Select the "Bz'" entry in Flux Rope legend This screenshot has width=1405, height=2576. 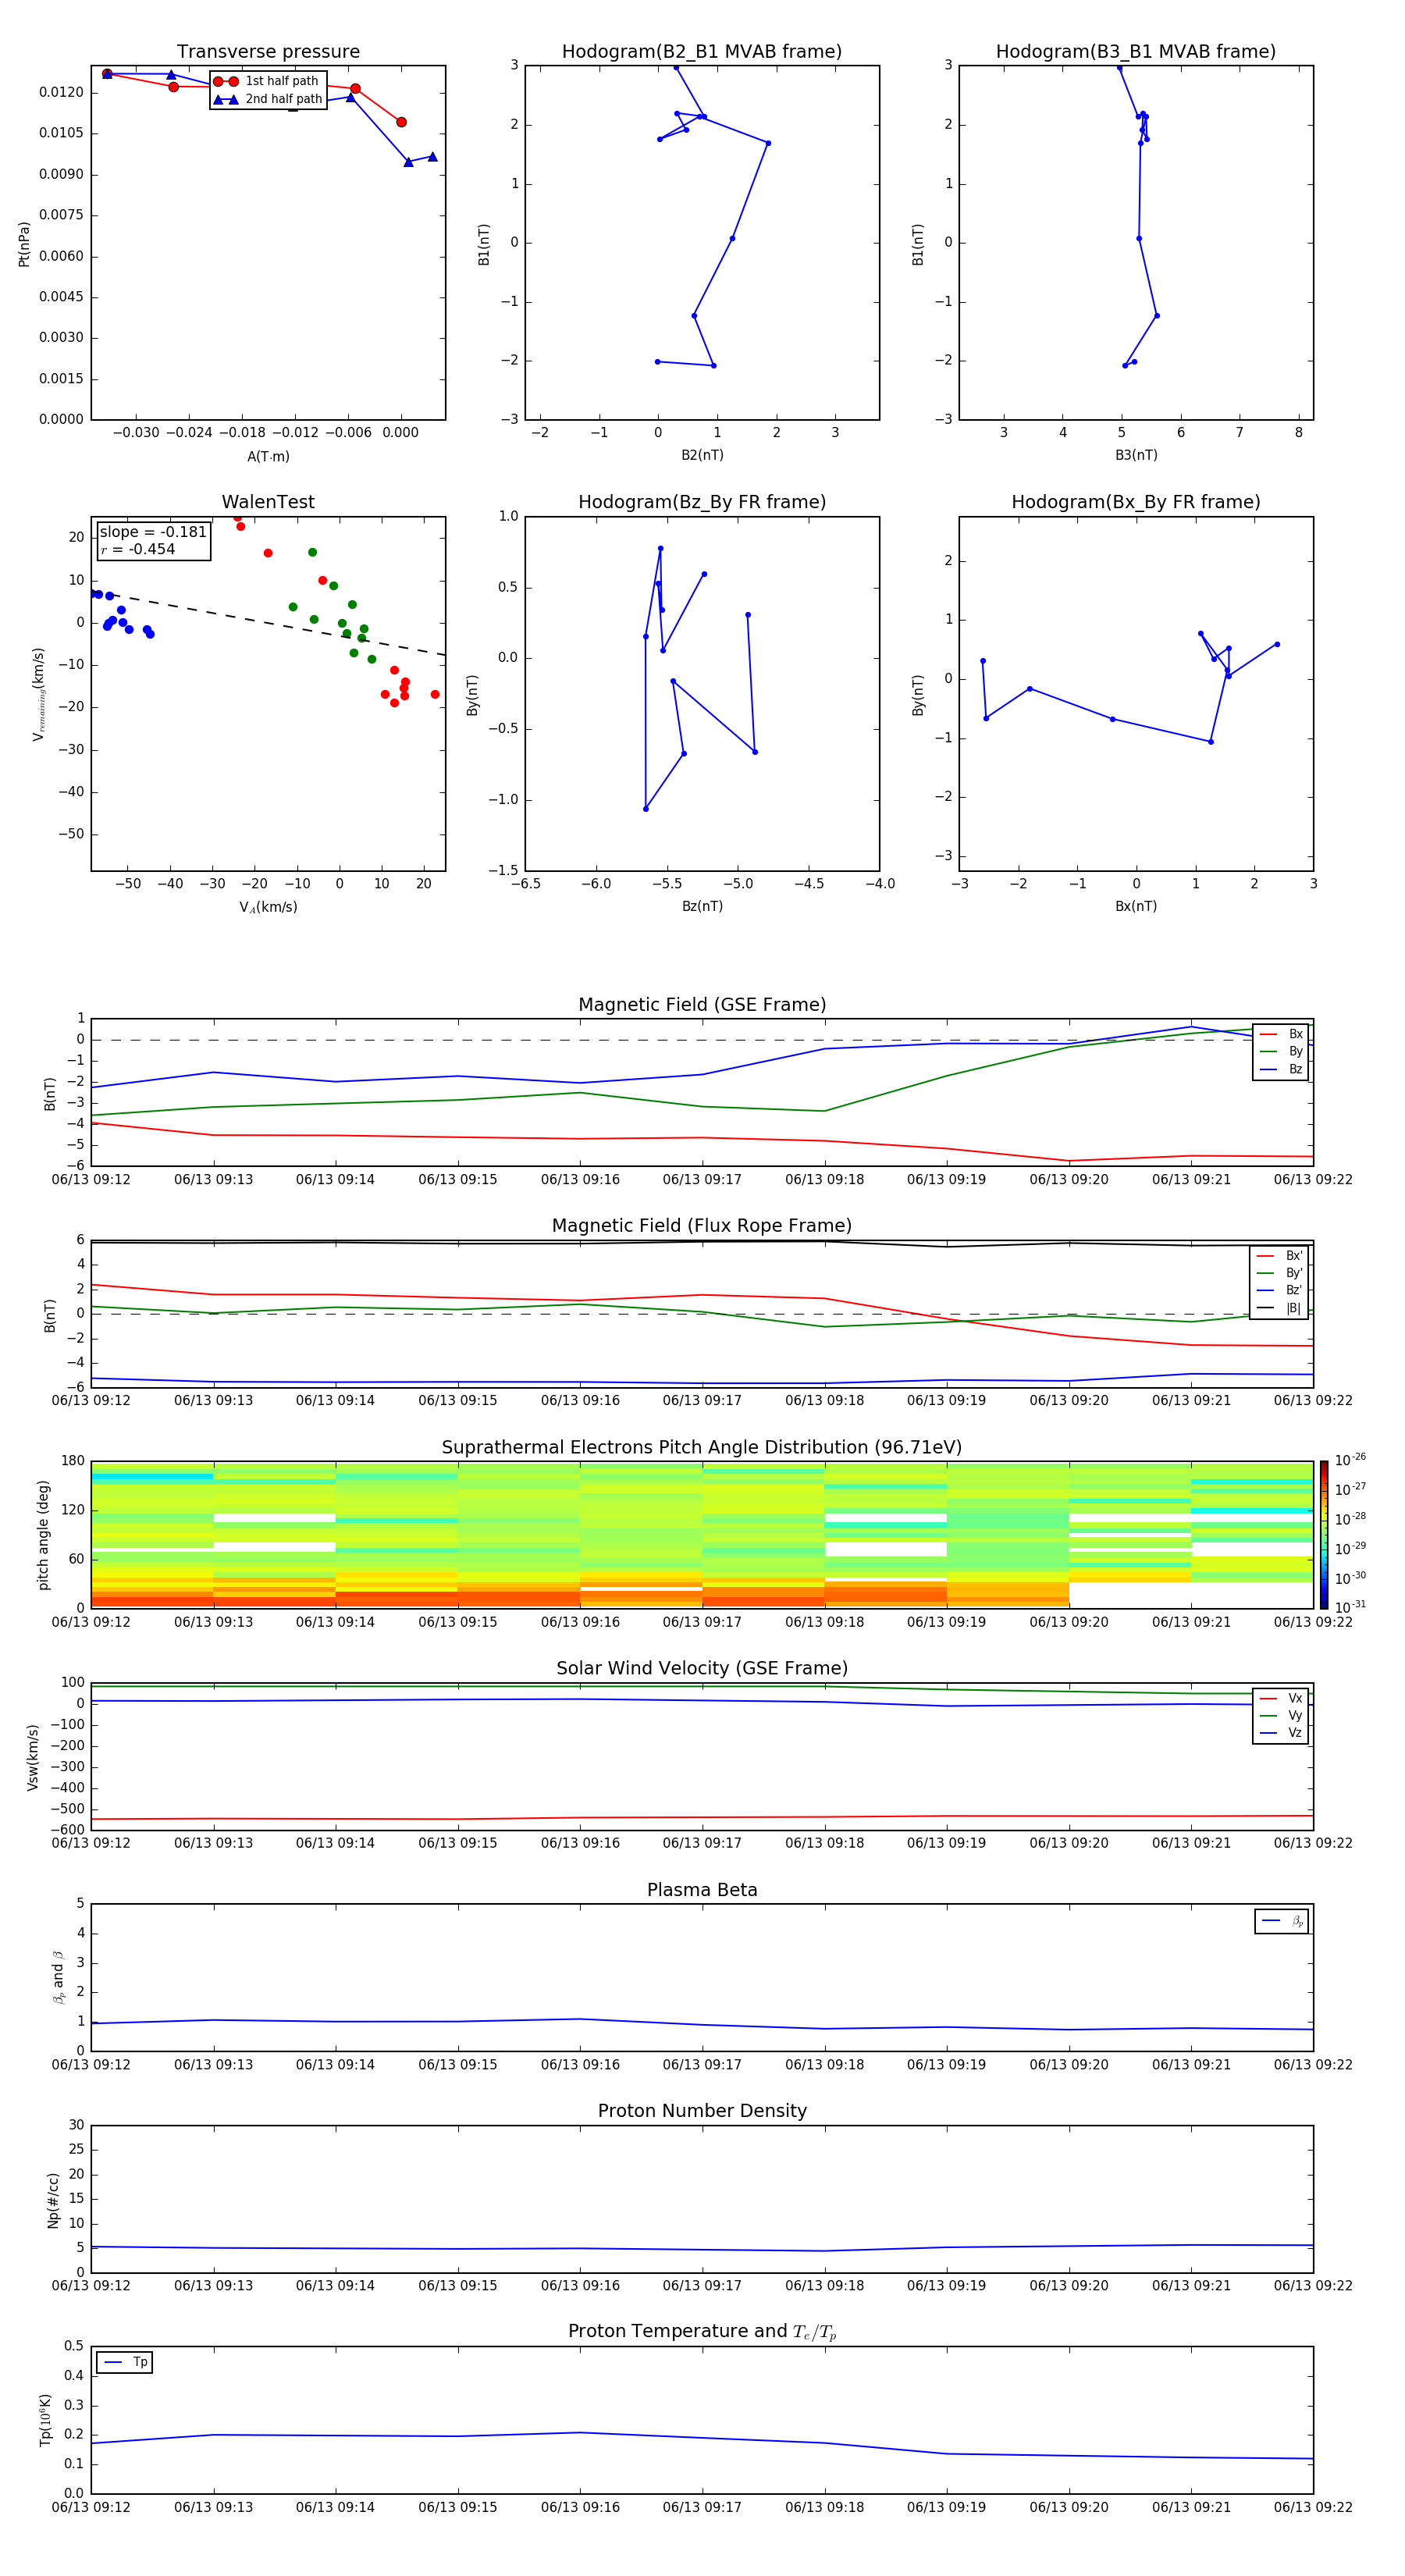tap(1280, 1290)
